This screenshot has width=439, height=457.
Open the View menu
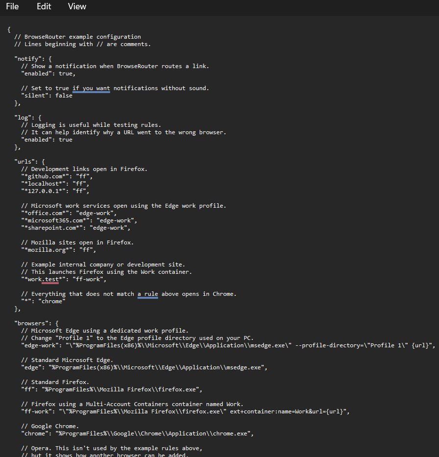coord(77,6)
